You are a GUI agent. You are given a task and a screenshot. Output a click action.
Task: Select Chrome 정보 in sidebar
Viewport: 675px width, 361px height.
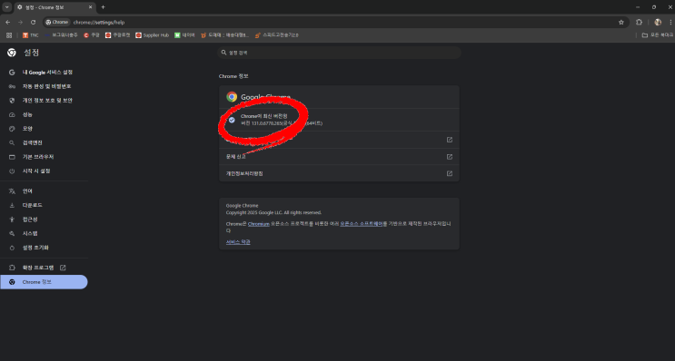tap(44, 282)
